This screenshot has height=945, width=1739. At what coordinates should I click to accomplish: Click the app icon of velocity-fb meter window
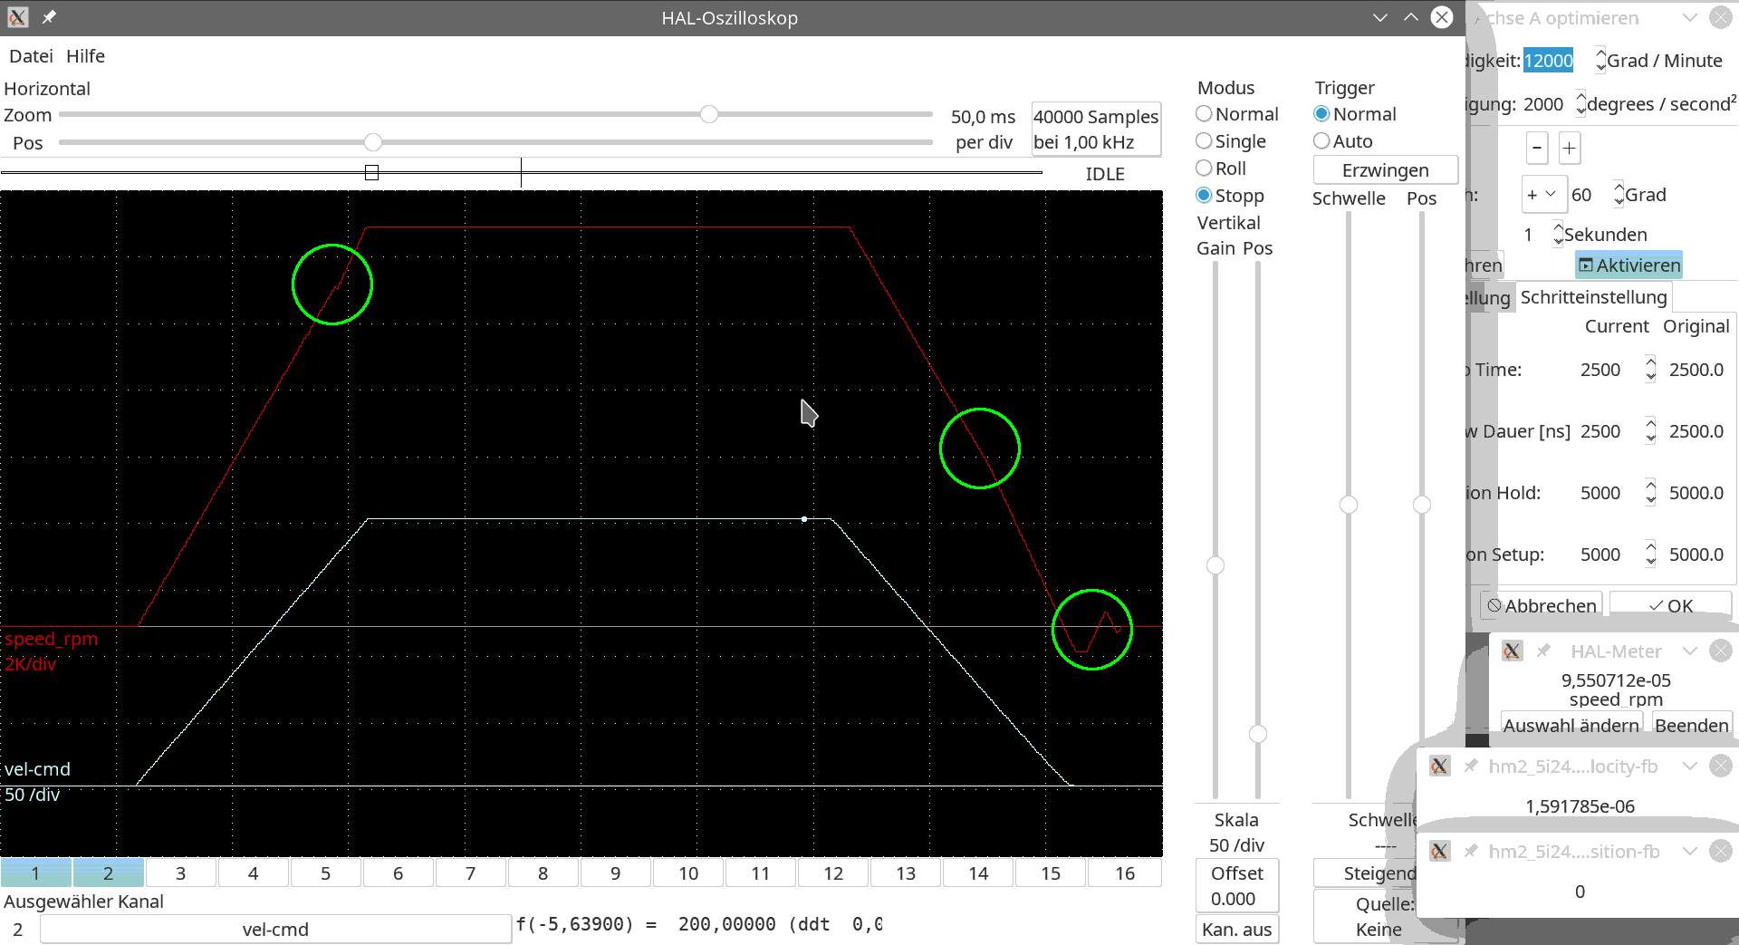click(x=1439, y=766)
